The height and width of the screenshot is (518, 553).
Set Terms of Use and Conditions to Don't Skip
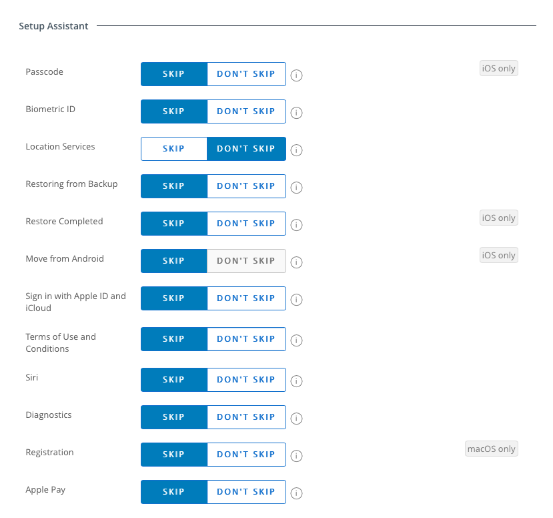246,338
